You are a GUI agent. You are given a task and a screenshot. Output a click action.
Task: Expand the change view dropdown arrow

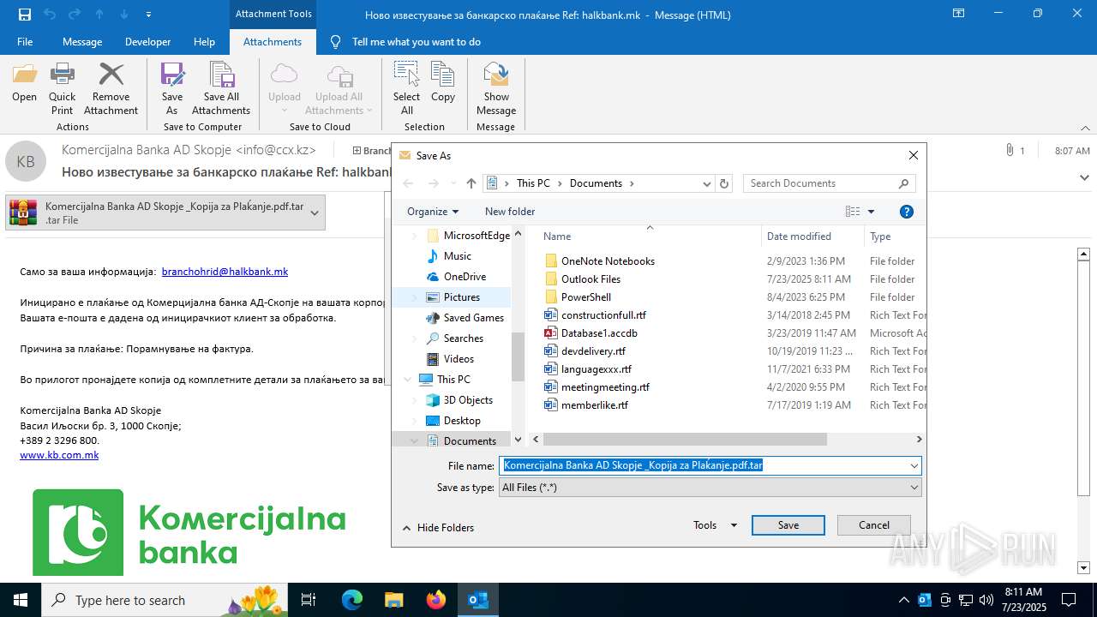(871, 212)
